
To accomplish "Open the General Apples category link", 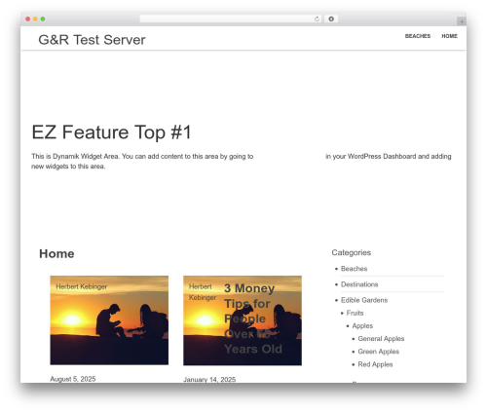I will pyautogui.click(x=381, y=339).
